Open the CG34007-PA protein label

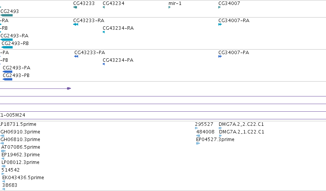pos(234,53)
